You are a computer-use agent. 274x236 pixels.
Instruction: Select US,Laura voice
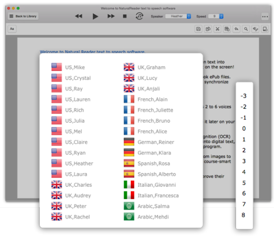[69, 174]
